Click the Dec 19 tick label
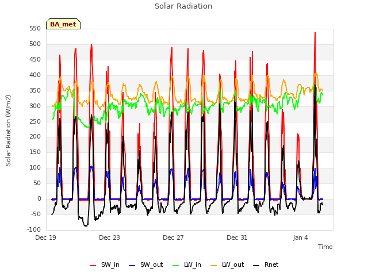The height and width of the screenshot is (276, 368). tap(45, 237)
